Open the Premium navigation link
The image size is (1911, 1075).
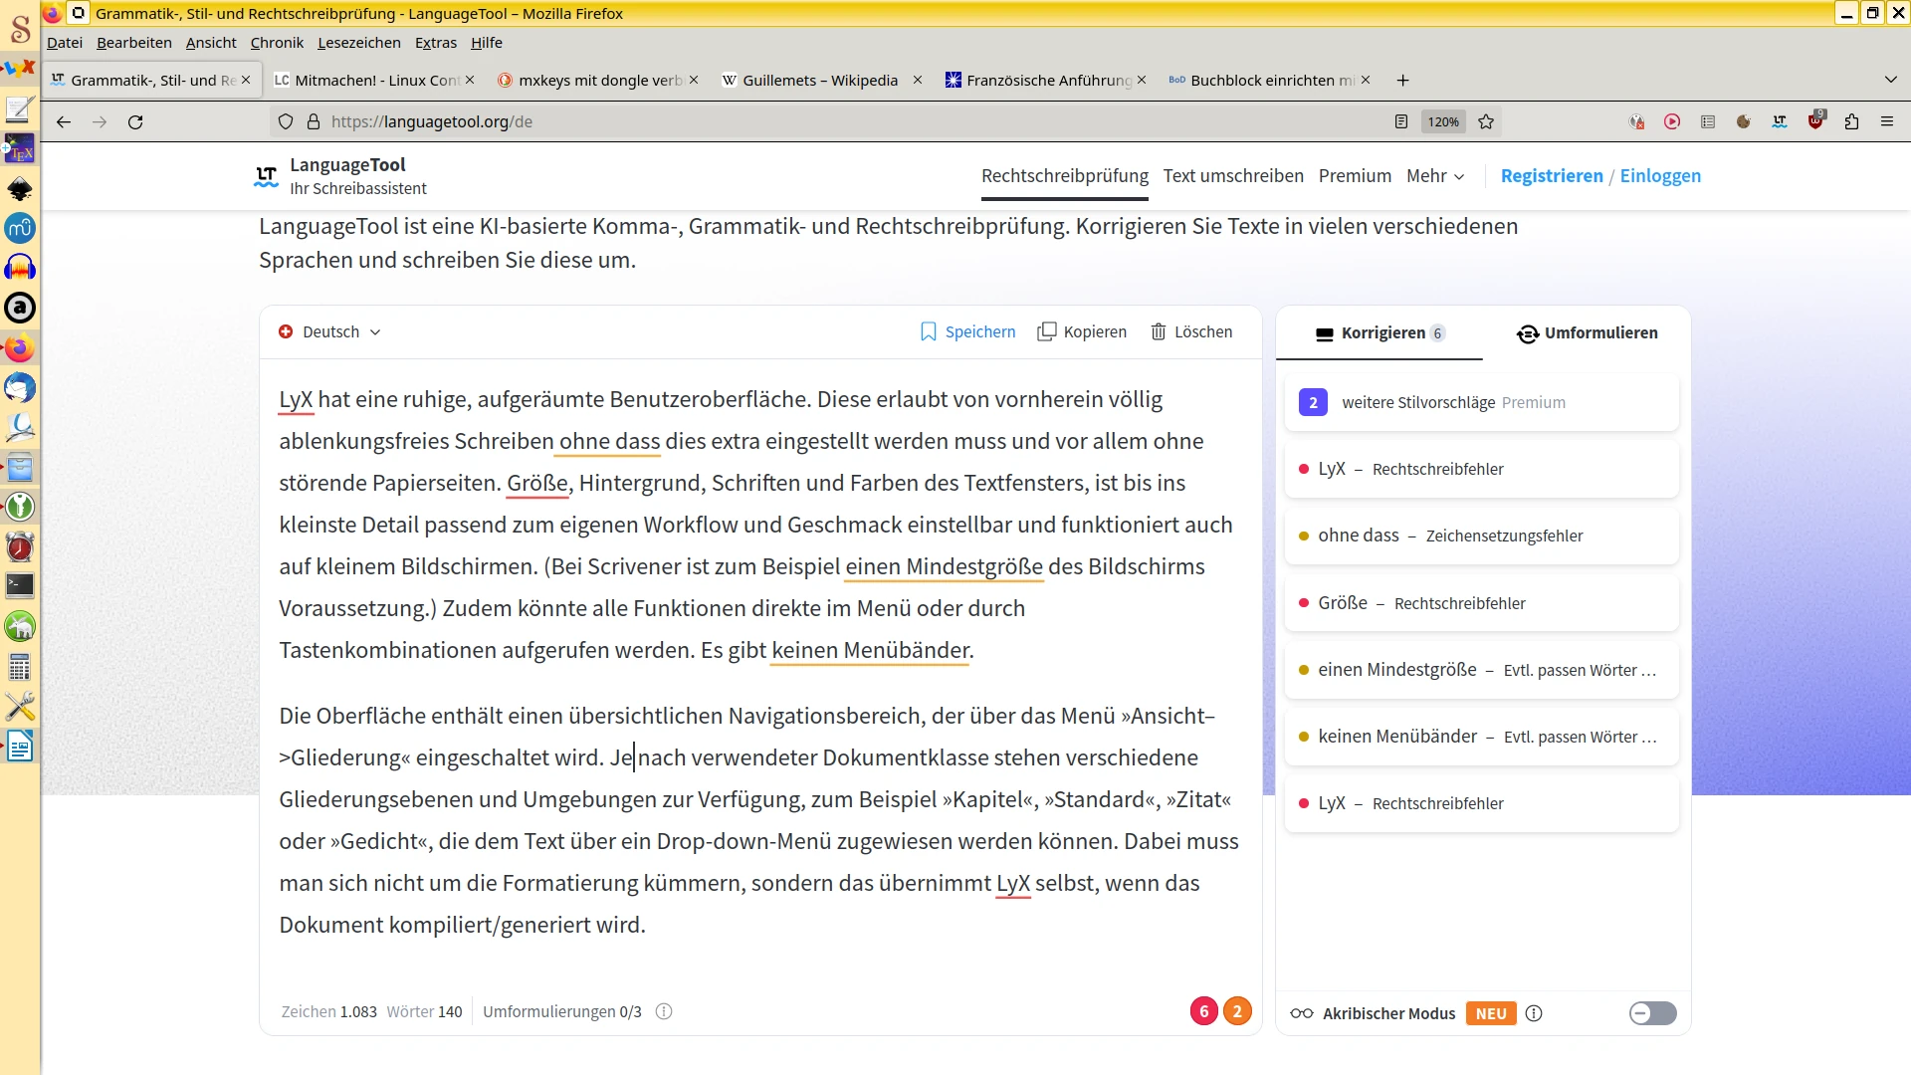pos(1355,176)
